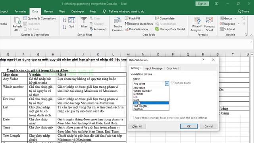Select column header P

[173, 54]
